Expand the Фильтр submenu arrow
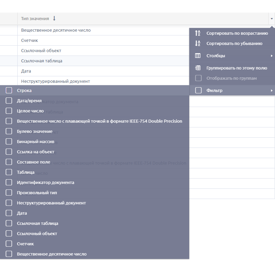Image resolution: width=275 pixels, height=261 pixels. point(272,91)
